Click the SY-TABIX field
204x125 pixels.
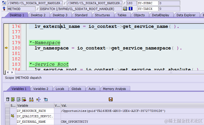(x=148, y=9)
